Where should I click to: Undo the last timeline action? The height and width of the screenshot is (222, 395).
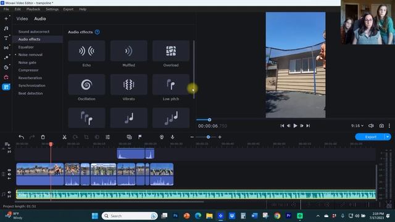coord(22,137)
